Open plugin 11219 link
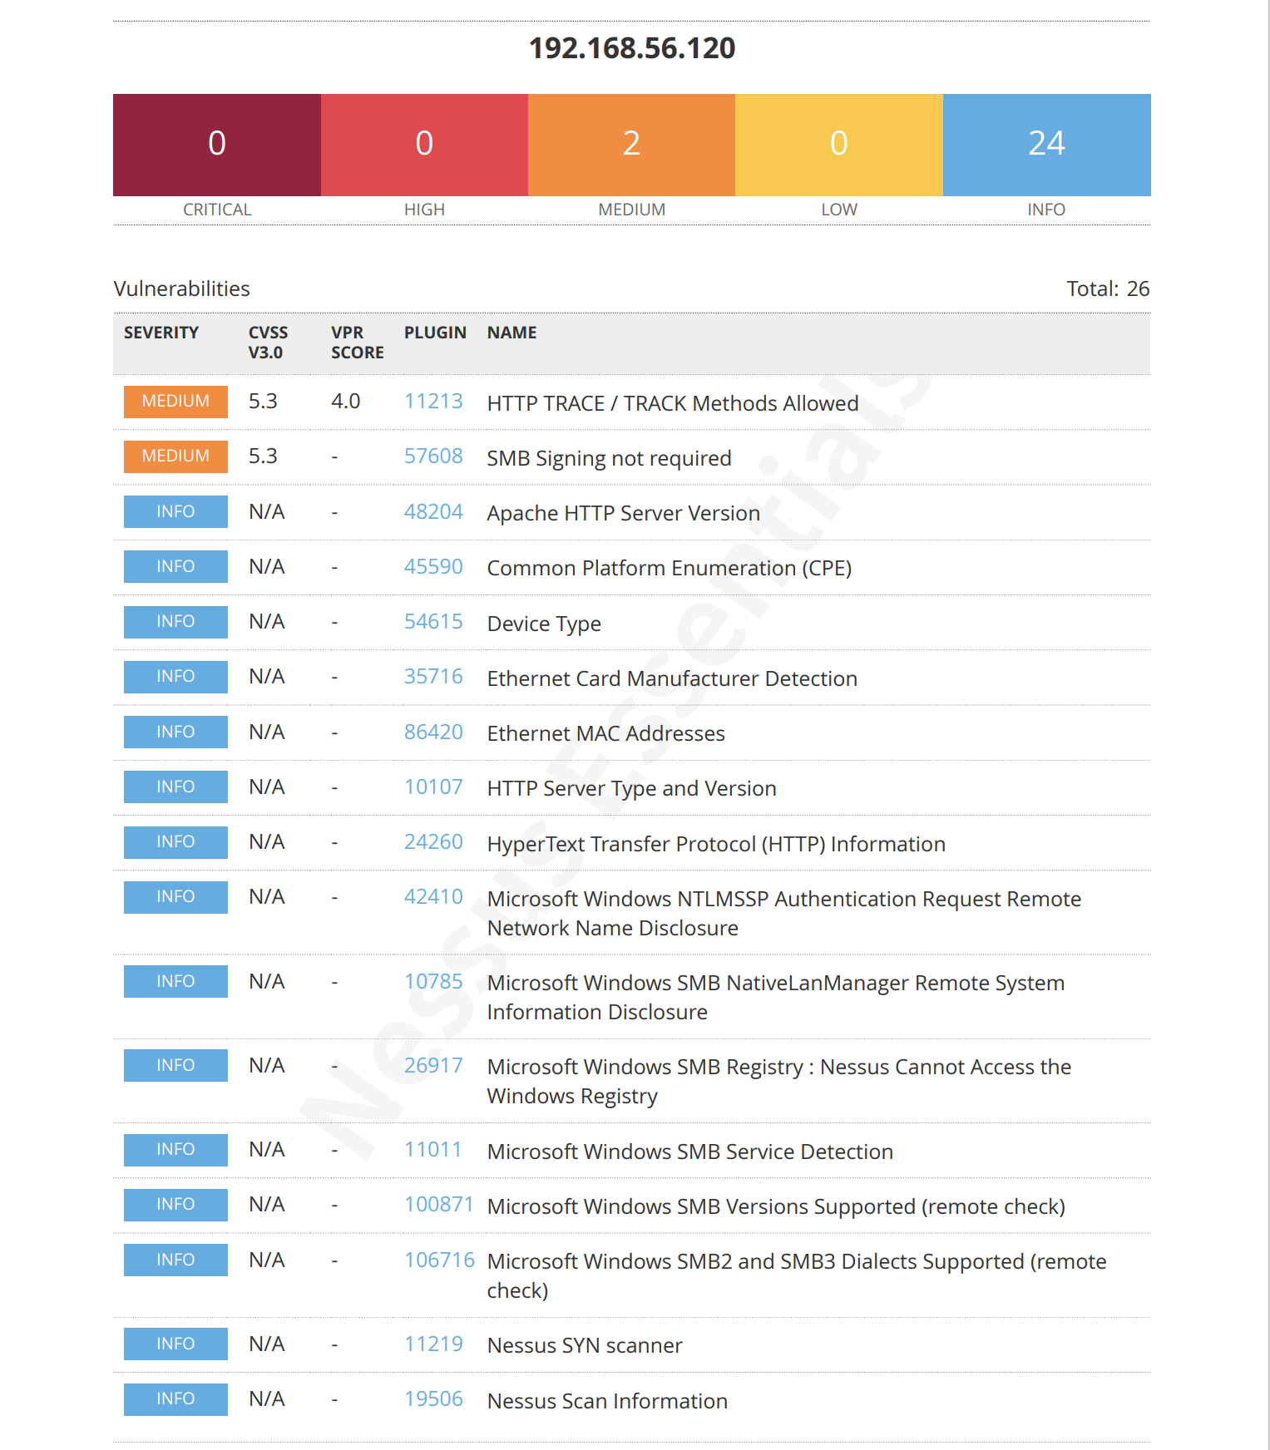The height and width of the screenshot is (1450, 1270). [433, 1344]
